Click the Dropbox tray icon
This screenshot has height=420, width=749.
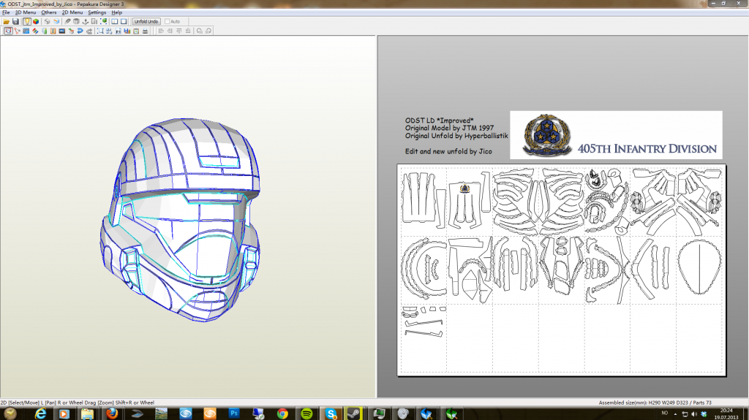click(704, 414)
